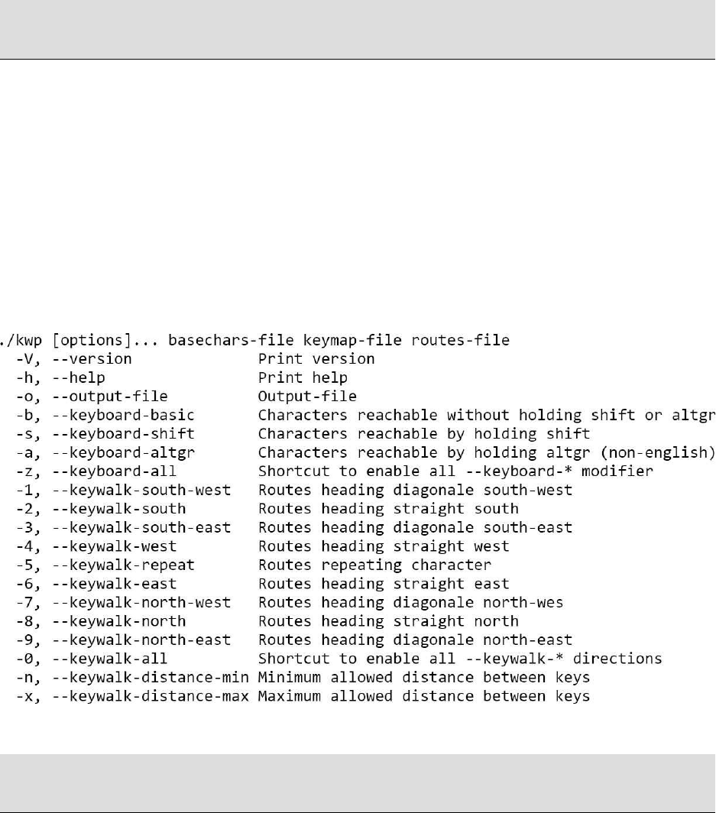716x813 pixels.
Task: Click the "Routes heading straight north" description
Action: coord(388,621)
